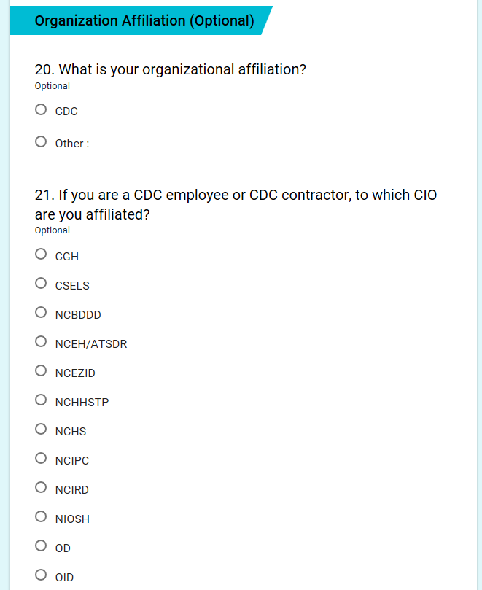Screen dimensions: 482x590
Task: Select the OD radio option
Action: [x=41, y=547]
